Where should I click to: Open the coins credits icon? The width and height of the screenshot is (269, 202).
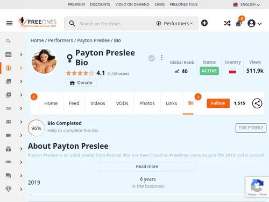(x=239, y=23)
